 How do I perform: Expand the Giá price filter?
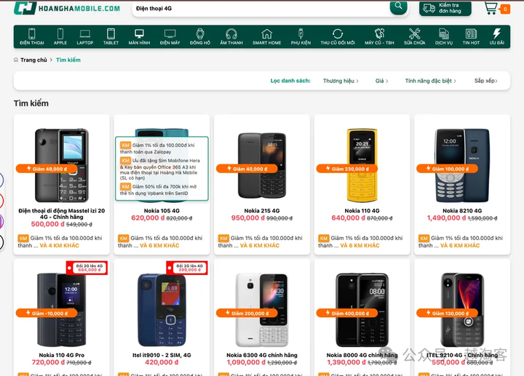click(x=381, y=81)
